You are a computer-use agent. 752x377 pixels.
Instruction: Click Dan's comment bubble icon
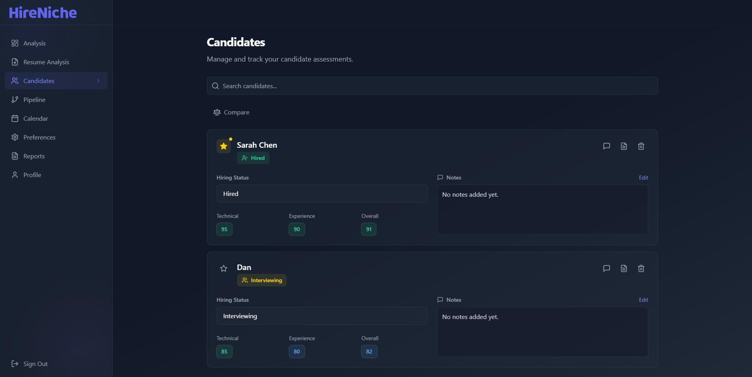(x=606, y=268)
